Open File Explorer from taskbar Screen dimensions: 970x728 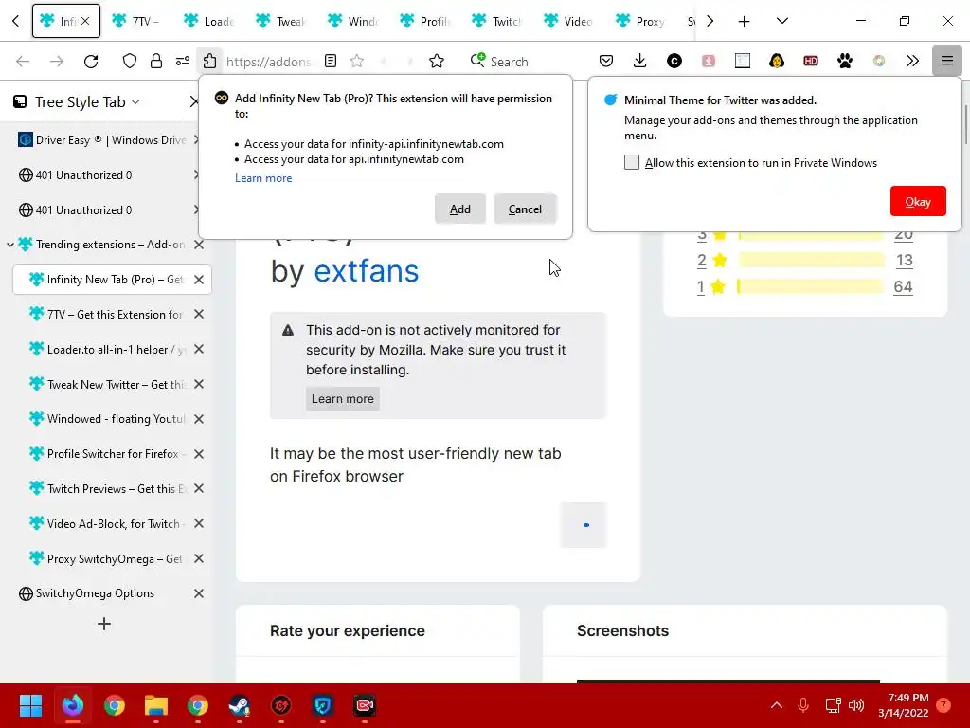tap(156, 705)
